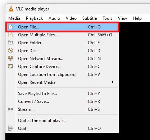Image resolution: width=150 pixels, height=140 pixels.
Task: Click the Open Folder icon
Action: (x=10, y=42)
